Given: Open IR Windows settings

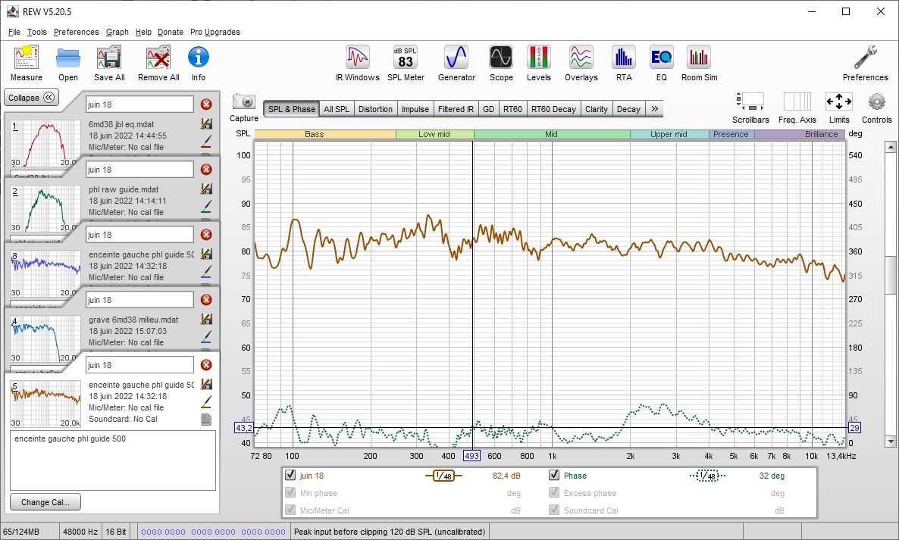Looking at the screenshot, I should pyautogui.click(x=357, y=58).
